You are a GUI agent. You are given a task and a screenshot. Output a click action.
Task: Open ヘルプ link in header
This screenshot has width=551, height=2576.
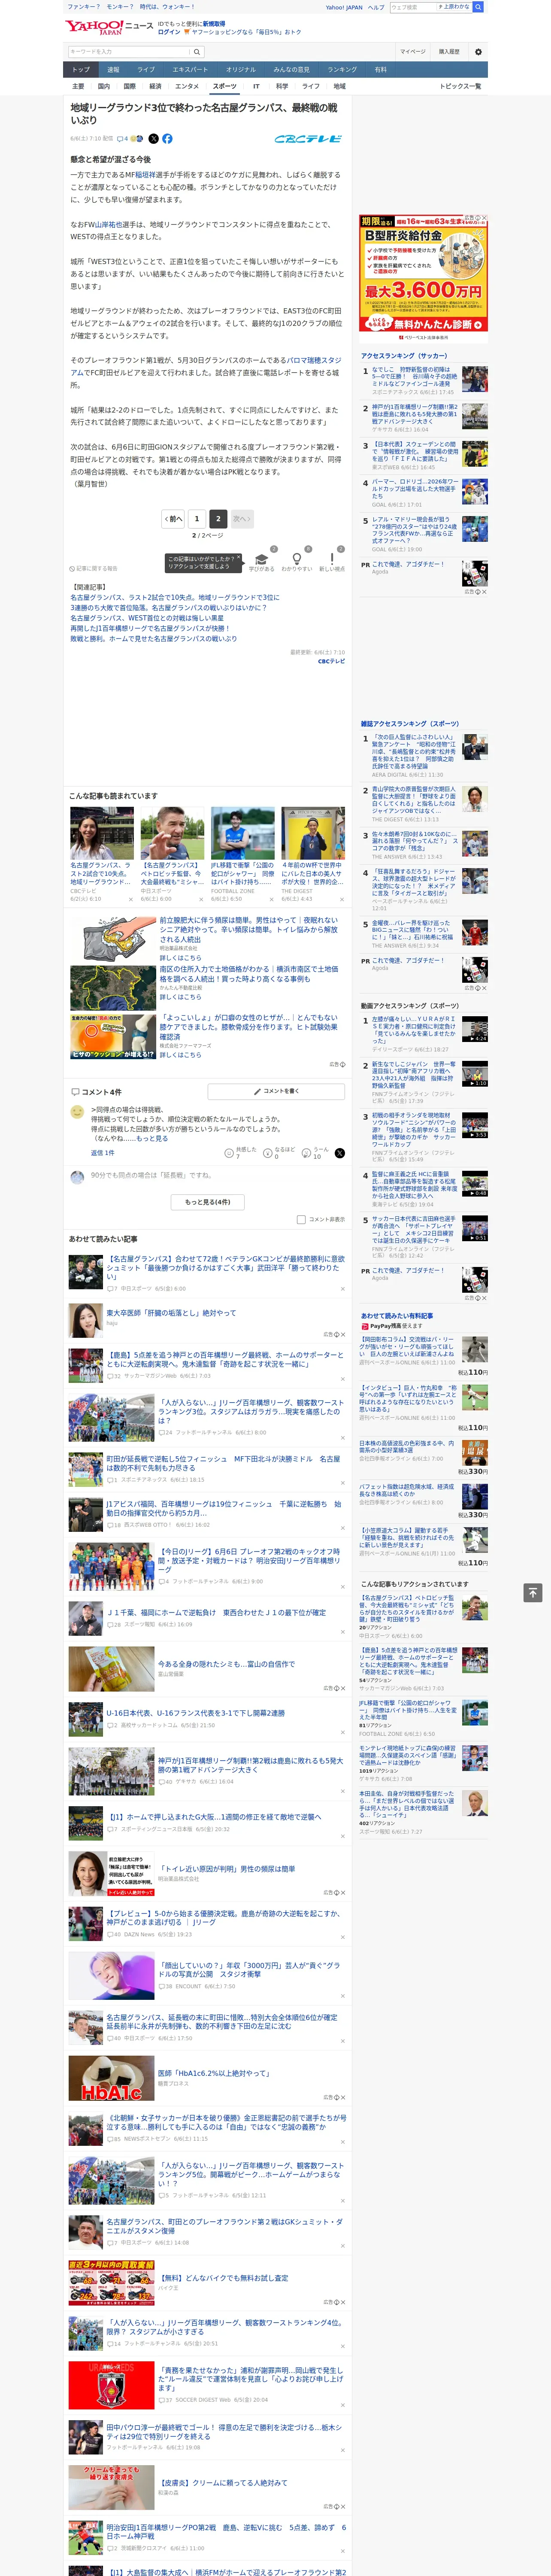pos(375,7)
